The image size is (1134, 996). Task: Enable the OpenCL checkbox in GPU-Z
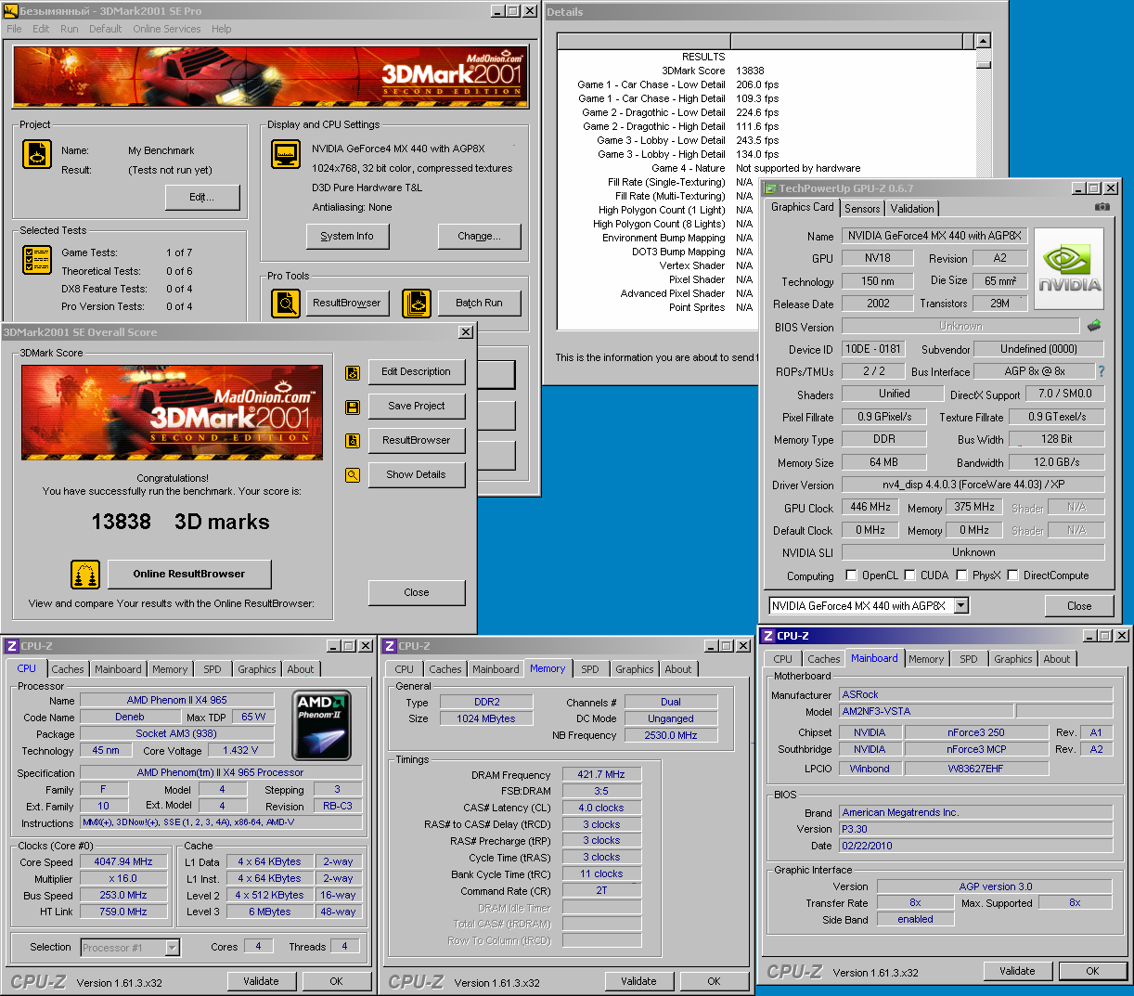click(851, 575)
